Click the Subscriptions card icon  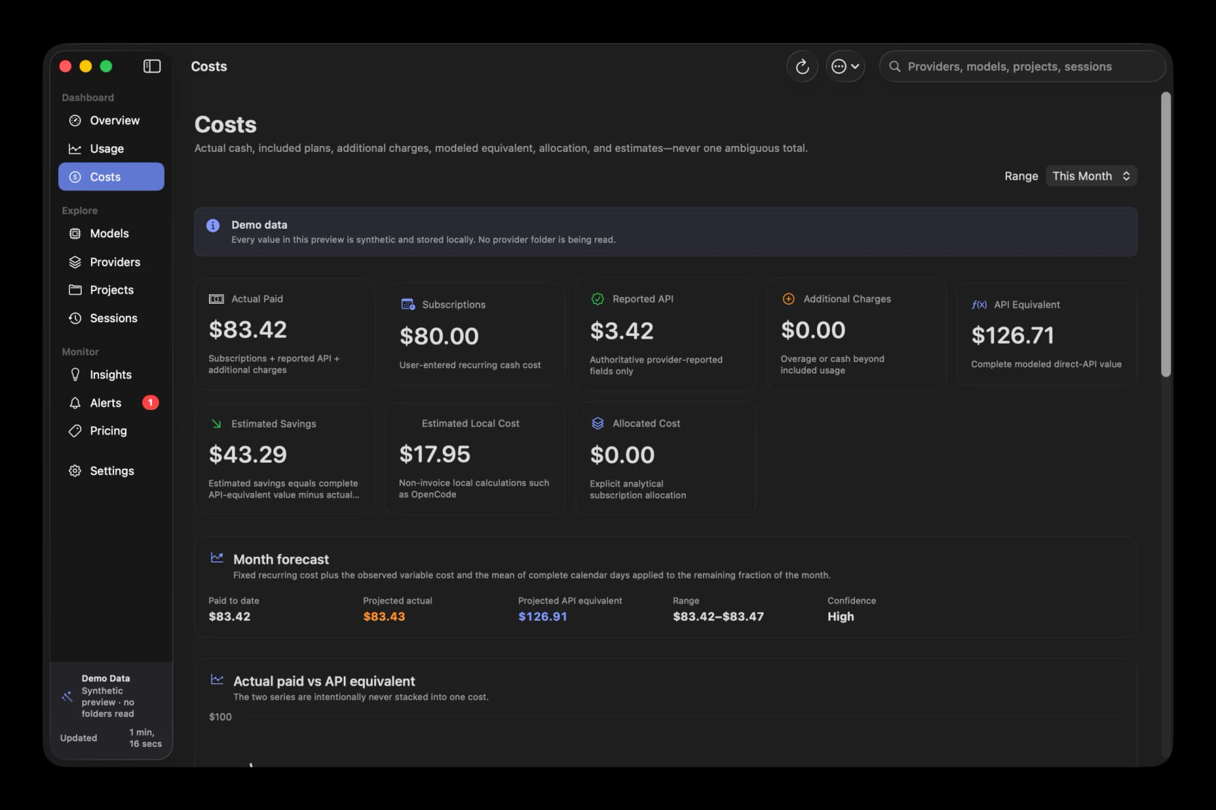coord(408,304)
